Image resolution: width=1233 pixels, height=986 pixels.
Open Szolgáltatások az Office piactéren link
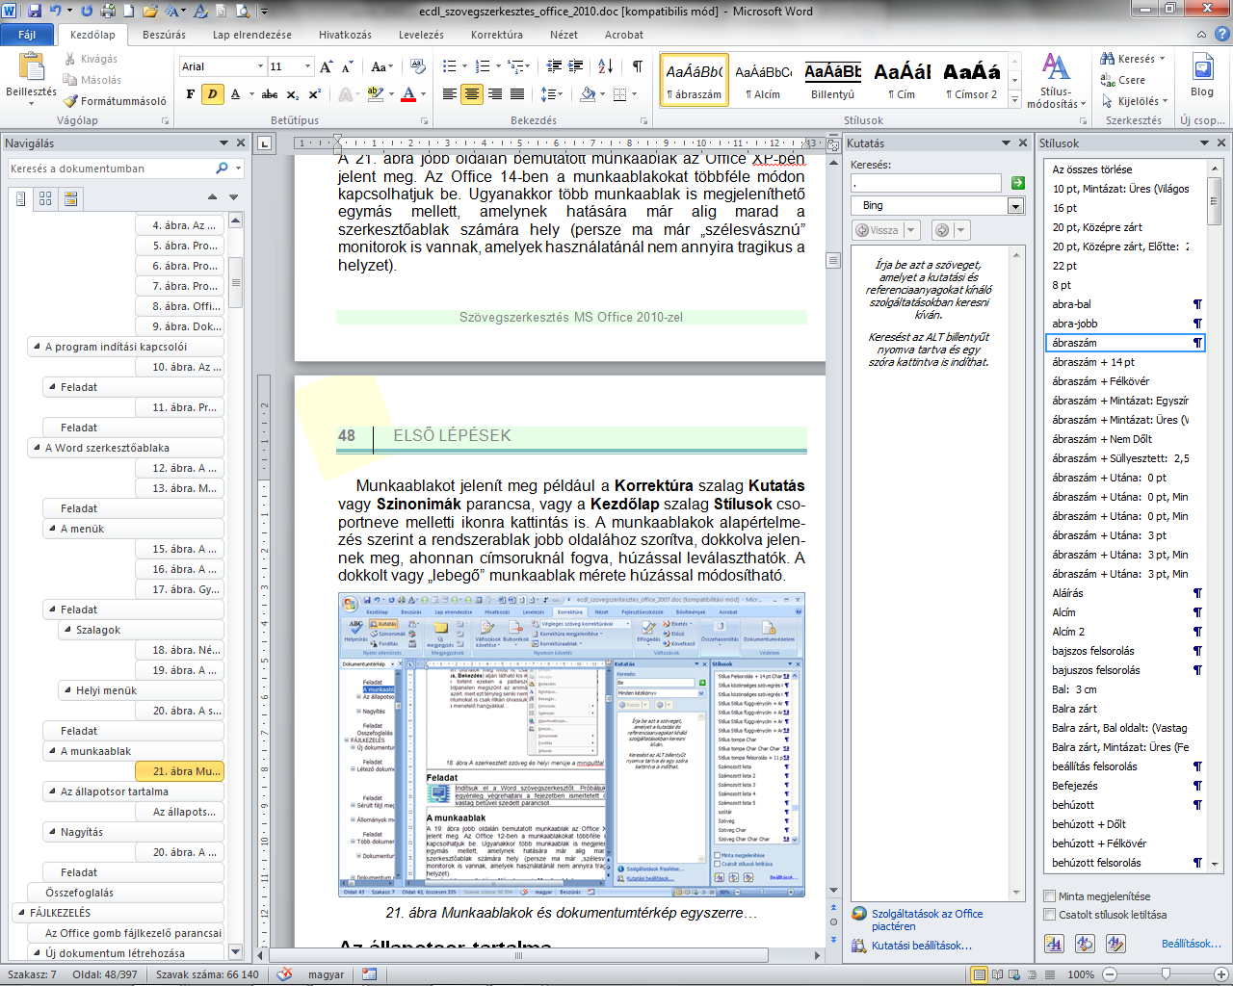click(x=928, y=921)
